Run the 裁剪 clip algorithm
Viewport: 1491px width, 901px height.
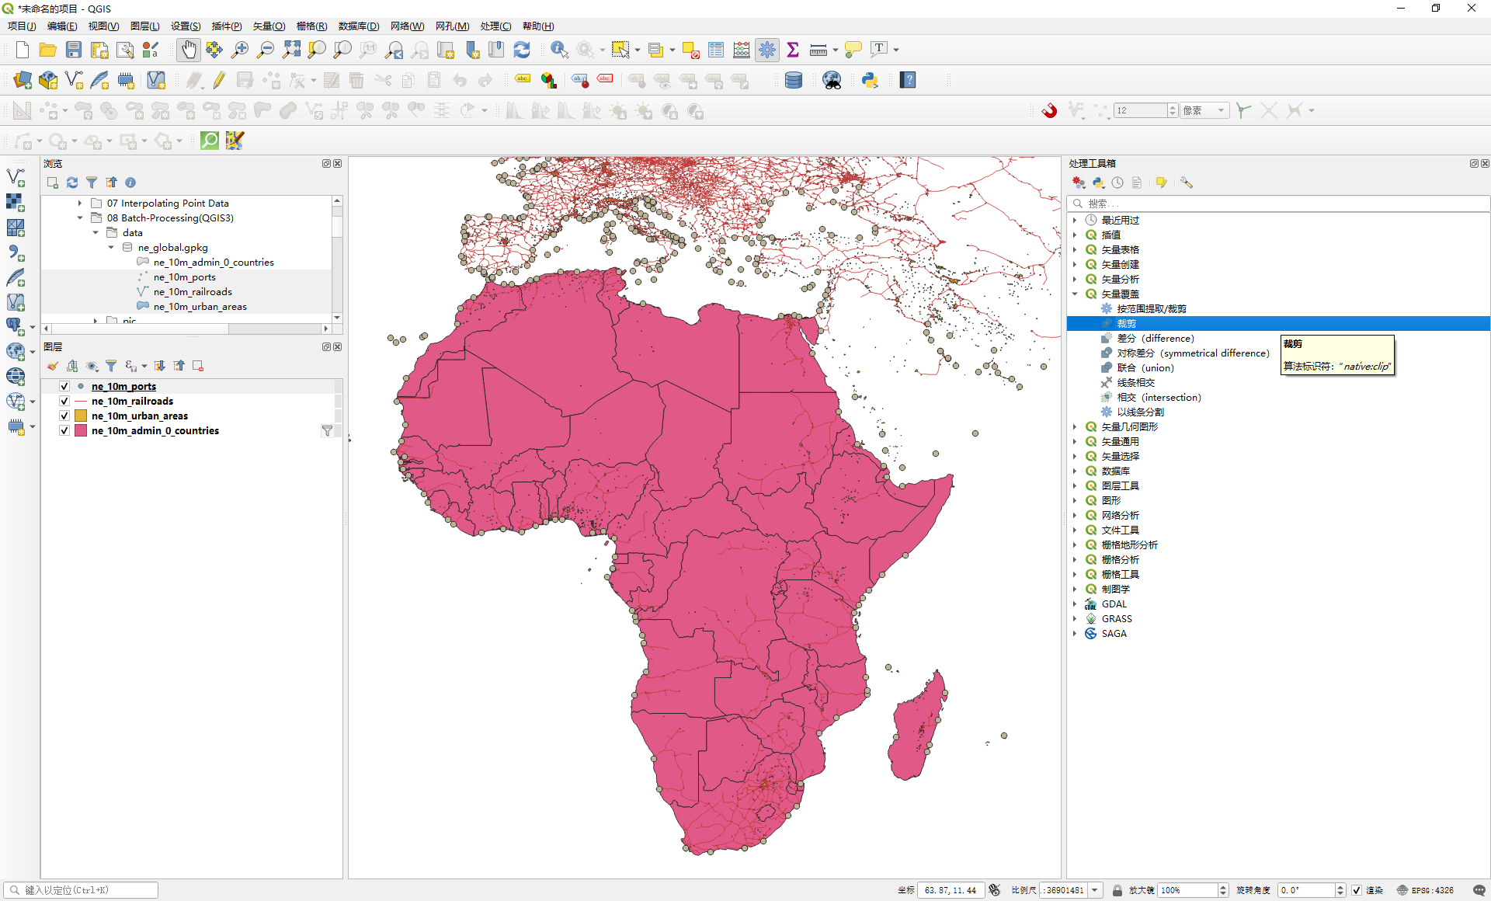(x=1127, y=323)
